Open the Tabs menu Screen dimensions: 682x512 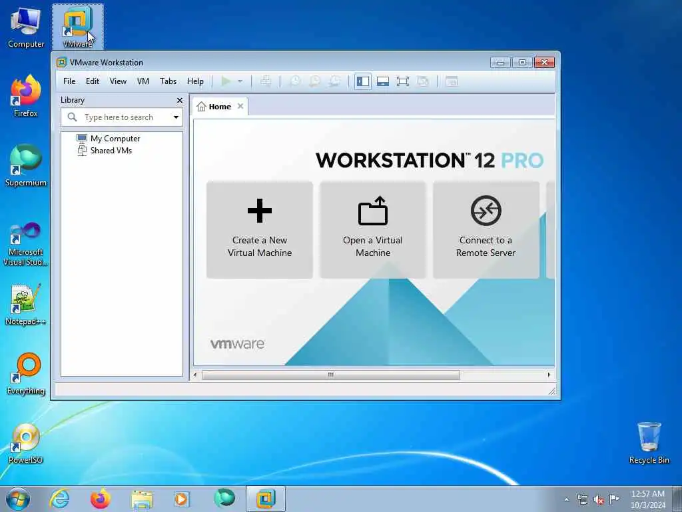[168, 81]
